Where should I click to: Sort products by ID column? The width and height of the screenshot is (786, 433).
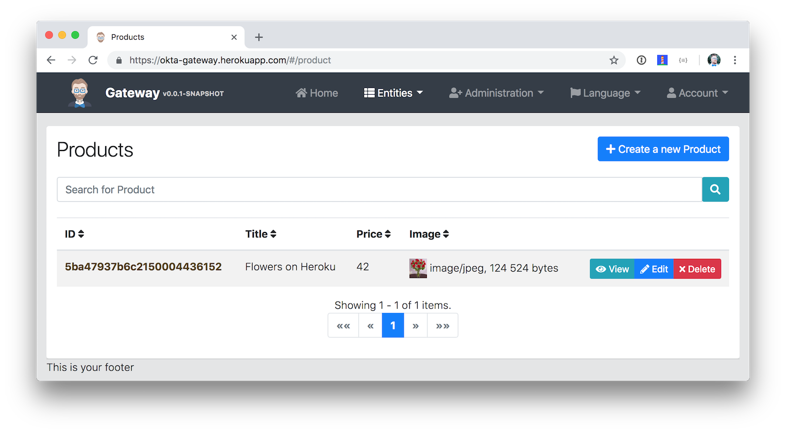75,234
